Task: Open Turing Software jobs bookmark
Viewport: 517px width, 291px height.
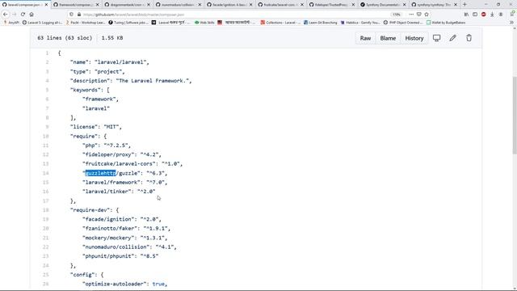Action: tap(128, 23)
